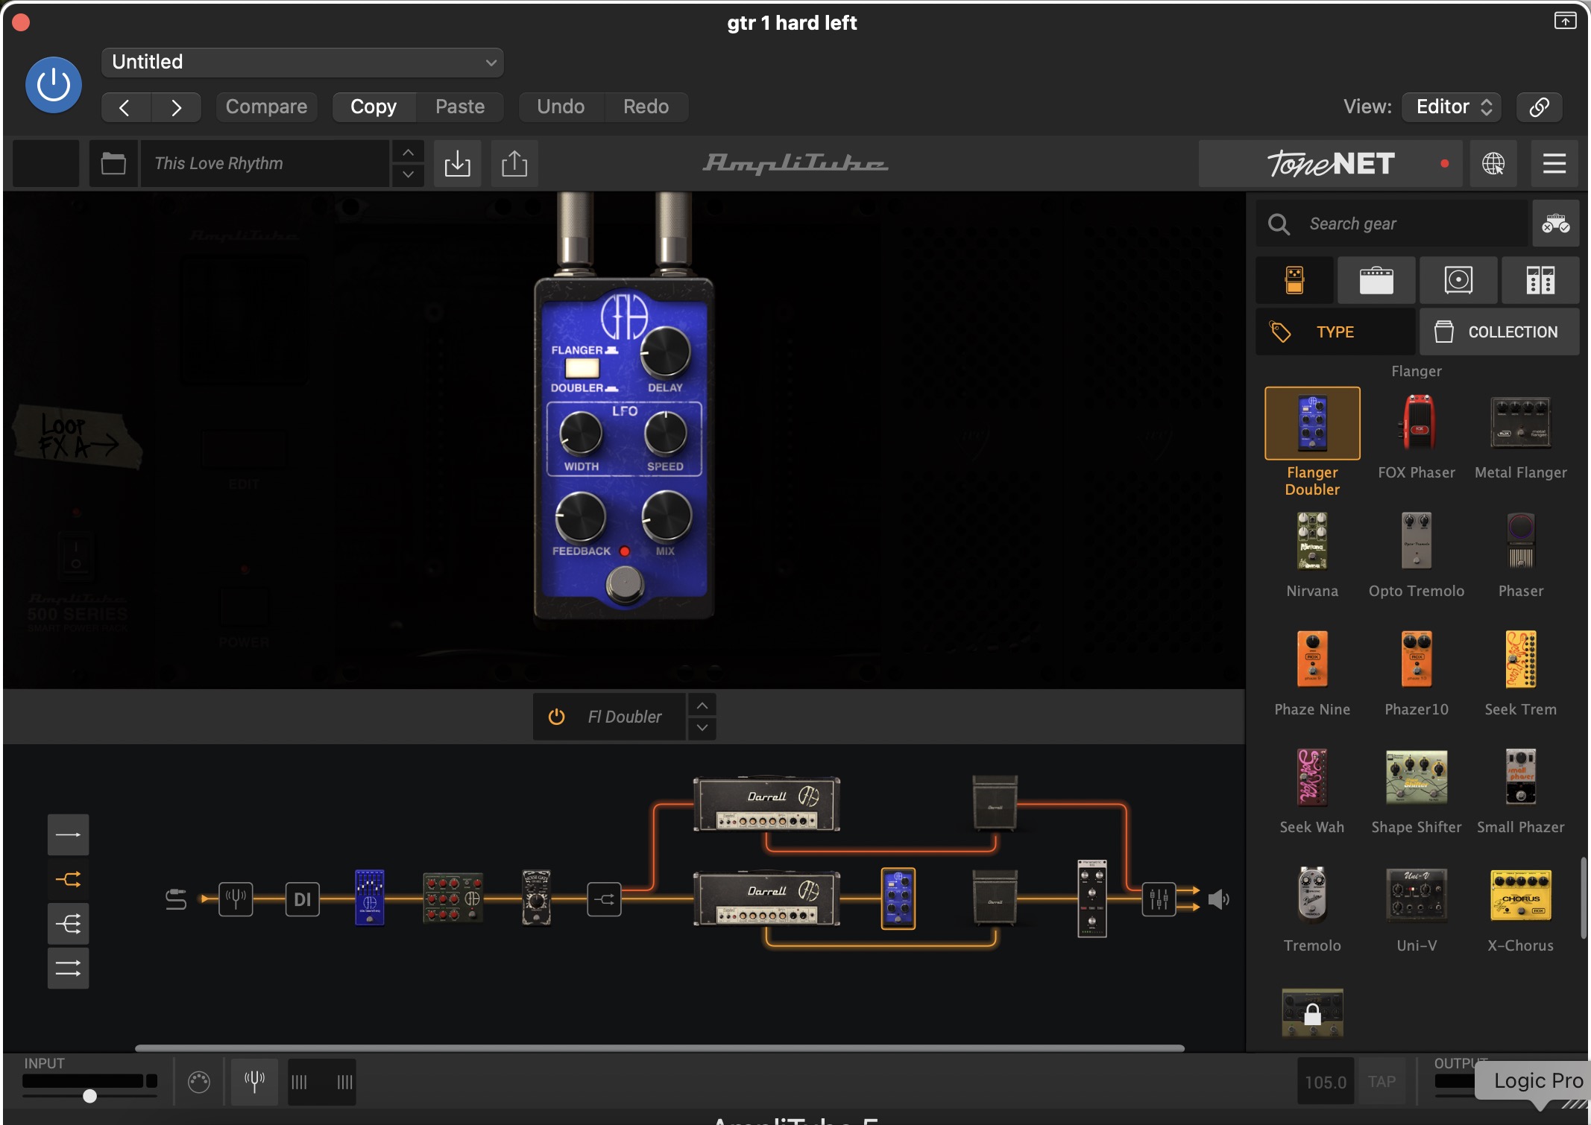Select the Small Phazer pedal
The height and width of the screenshot is (1125, 1591).
pos(1521,777)
